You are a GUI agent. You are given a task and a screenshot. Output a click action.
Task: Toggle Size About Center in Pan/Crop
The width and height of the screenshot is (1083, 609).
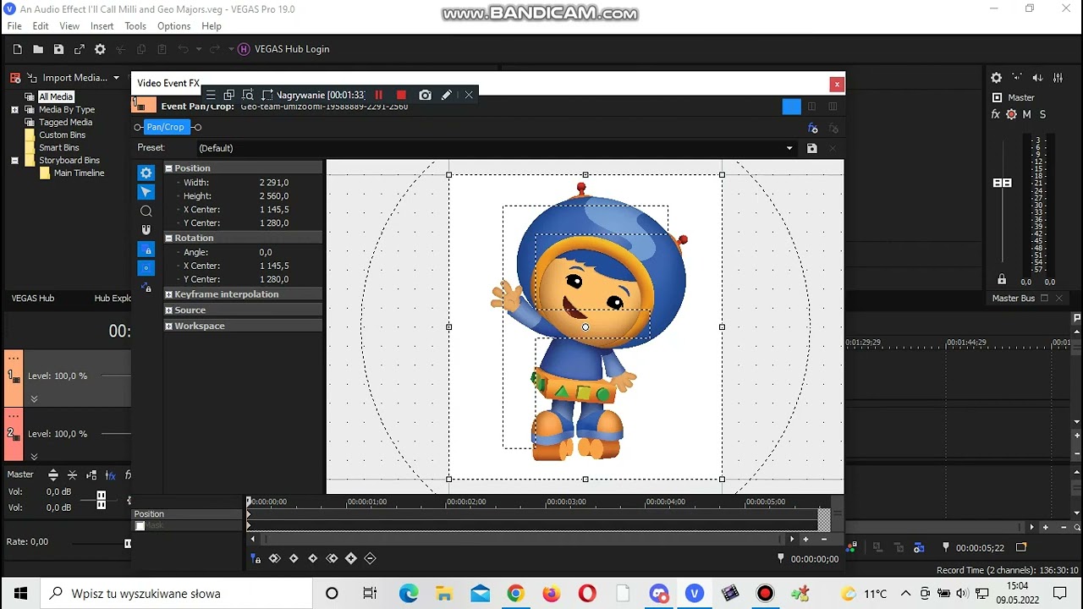146,268
